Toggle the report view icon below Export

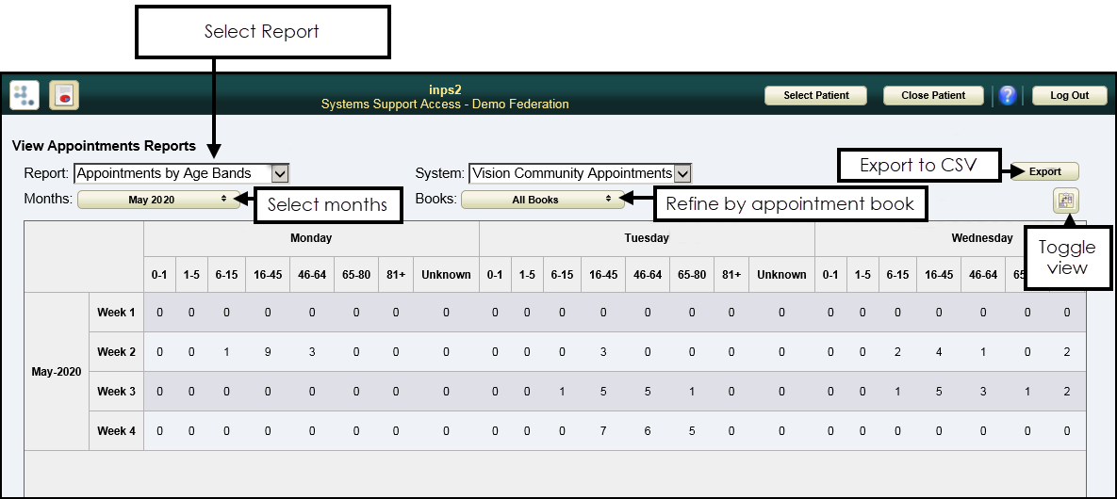(1066, 201)
